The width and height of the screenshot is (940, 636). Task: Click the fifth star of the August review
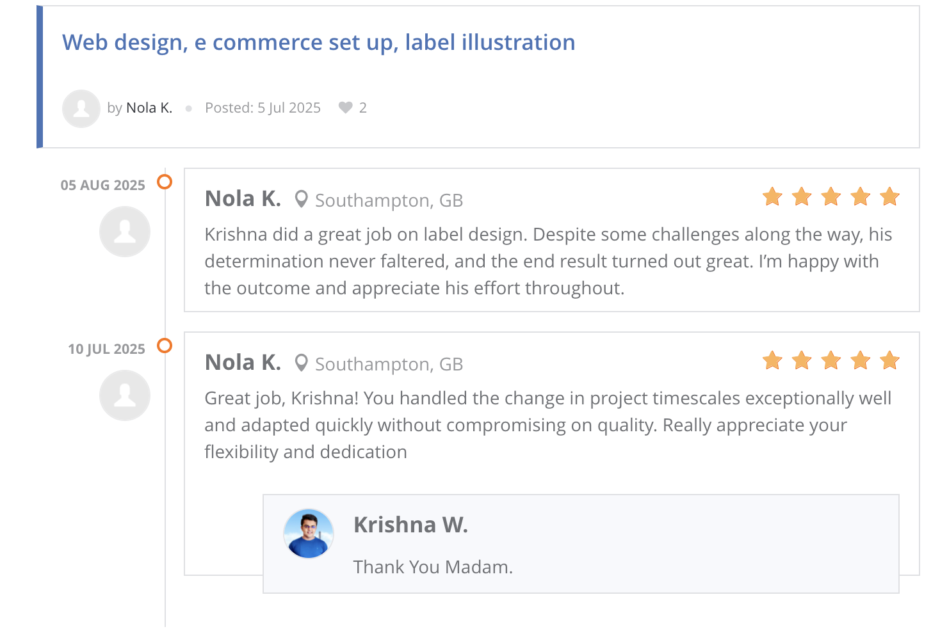point(889,196)
